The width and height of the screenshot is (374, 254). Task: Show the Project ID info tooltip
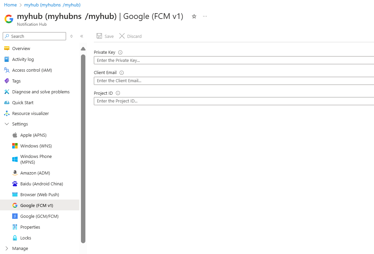pyautogui.click(x=118, y=93)
